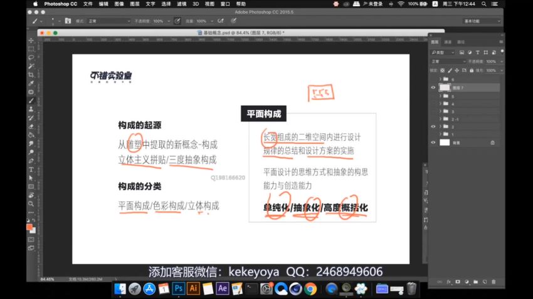Open the 编辑 menu
Viewport: 533px width, 299px height.
103,4
